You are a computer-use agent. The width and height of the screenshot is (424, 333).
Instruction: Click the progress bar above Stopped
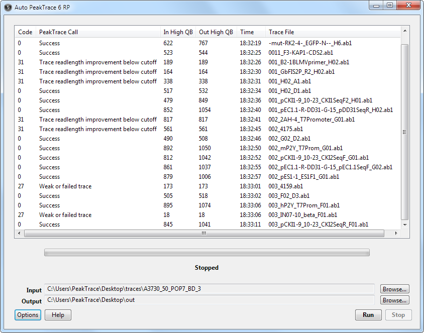coord(207,253)
